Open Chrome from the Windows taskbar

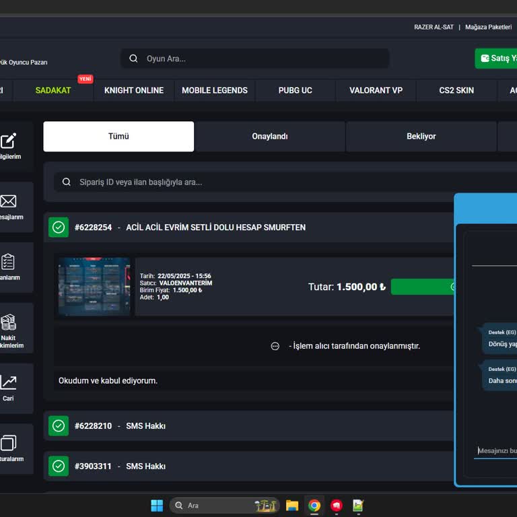coord(314,506)
